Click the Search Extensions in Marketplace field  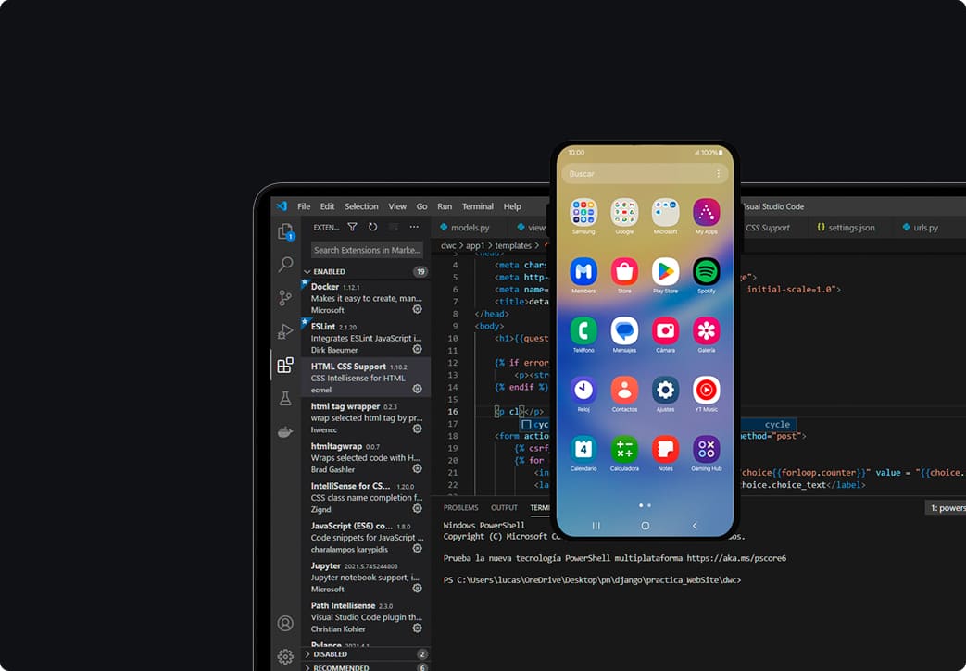[x=367, y=250]
